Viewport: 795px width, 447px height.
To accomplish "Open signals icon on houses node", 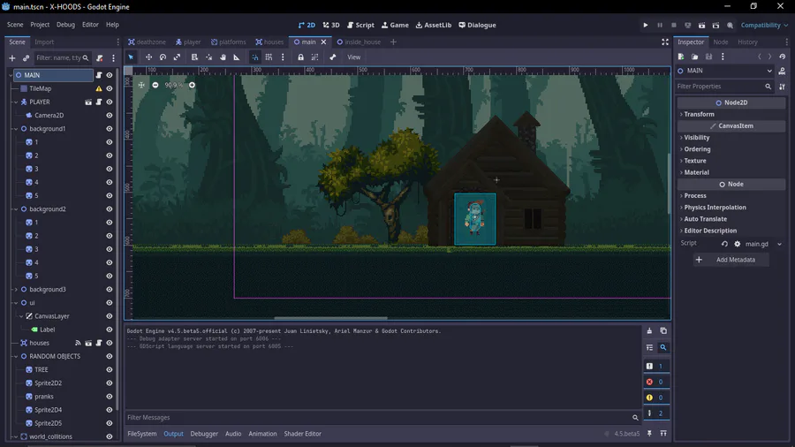I will tap(78, 343).
